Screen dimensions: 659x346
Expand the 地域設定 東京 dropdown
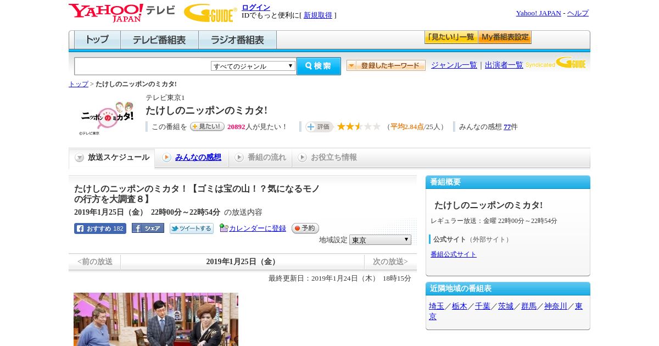coord(380,240)
